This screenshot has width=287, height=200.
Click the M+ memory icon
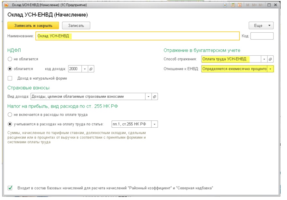(x=255, y=5)
